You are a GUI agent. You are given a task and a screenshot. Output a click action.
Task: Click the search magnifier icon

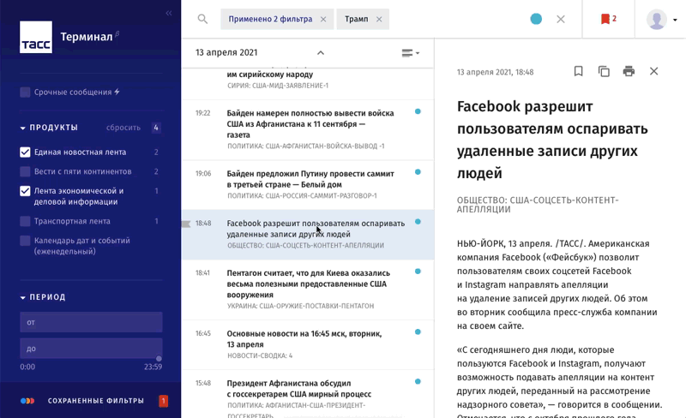coord(202,19)
